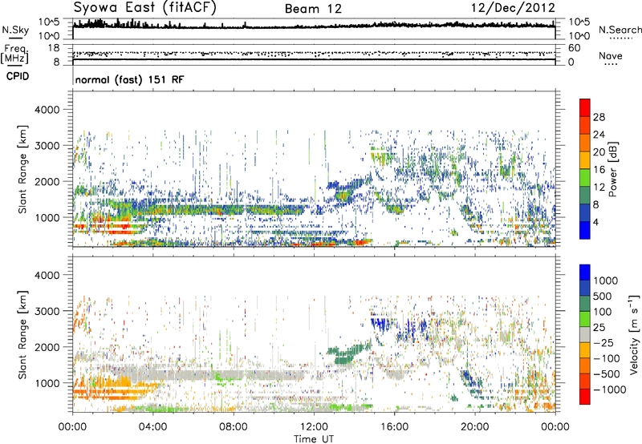
Task: Click the dotted line sample under Nave
Action: [611, 64]
